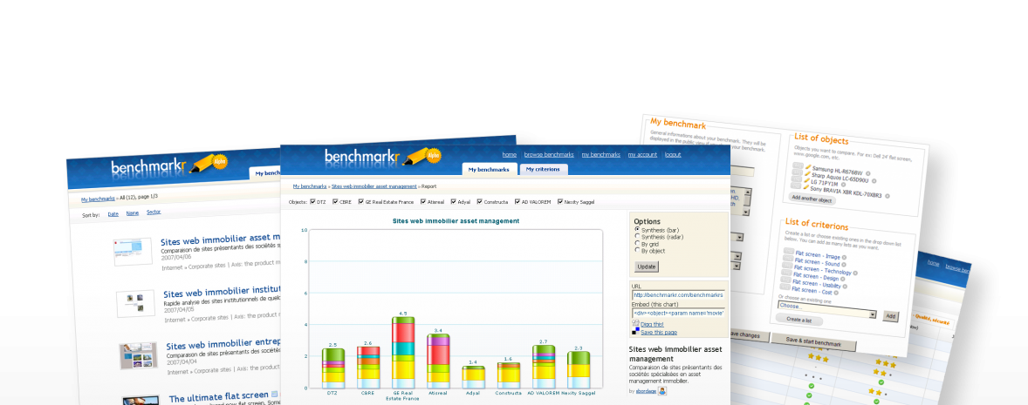Select the Synthesis (bar) option
1028x405 pixels.
(x=636, y=230)
